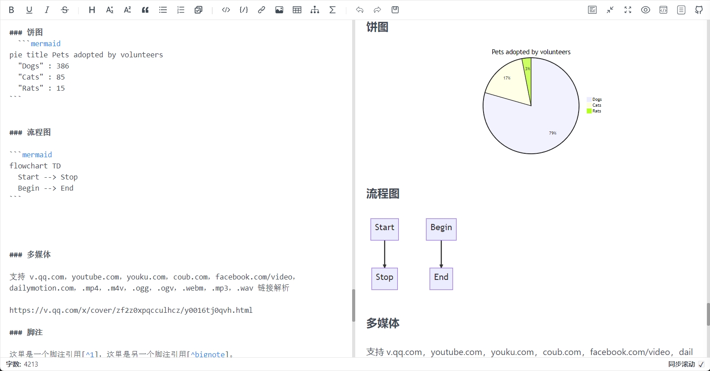The width and height of the screenshot is (710, 371).
Task: Click the 'Start --> Stop' line in editor
Action: point(48,177)
